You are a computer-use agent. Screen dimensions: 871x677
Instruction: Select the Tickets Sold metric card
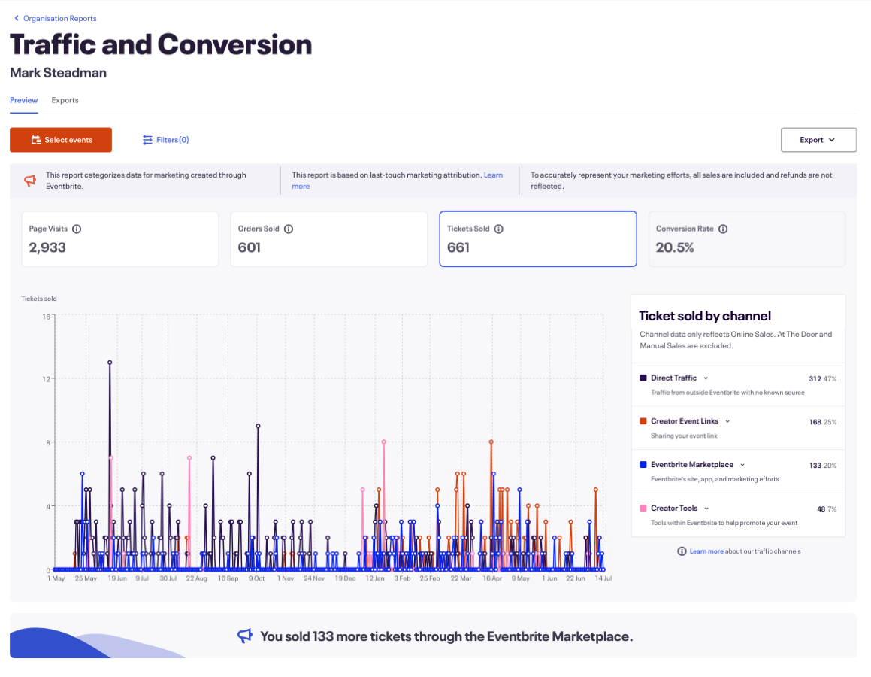point(538,239)
